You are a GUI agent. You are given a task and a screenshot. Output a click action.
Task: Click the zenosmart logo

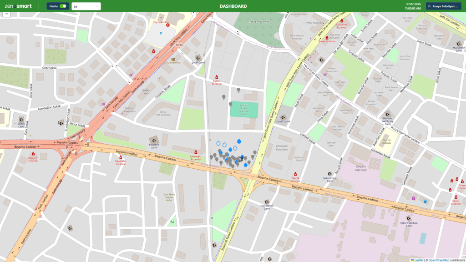(18, 6)
